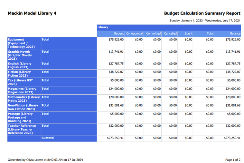Click Equipment budget value $75,926.00

[116, 39]
